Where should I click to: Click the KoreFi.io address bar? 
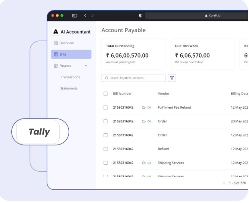point(197,16)
